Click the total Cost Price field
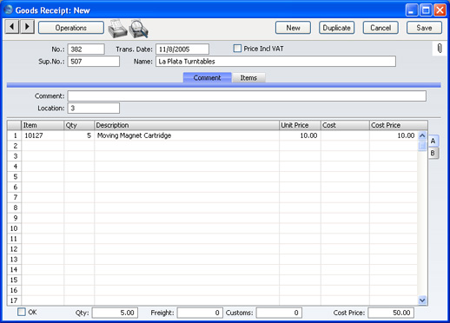The height and width of the screenshot is (323, 450). click(x=391, y=313)
